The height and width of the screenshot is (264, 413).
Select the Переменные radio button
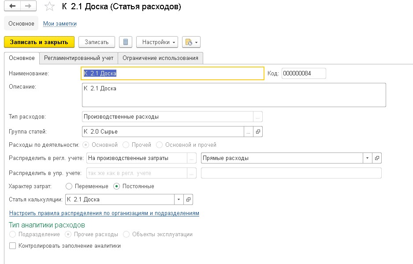pos(69,186)
